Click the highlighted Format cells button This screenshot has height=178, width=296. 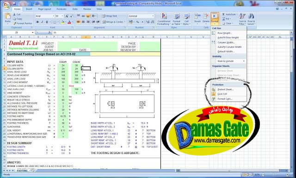pos(215,19)
